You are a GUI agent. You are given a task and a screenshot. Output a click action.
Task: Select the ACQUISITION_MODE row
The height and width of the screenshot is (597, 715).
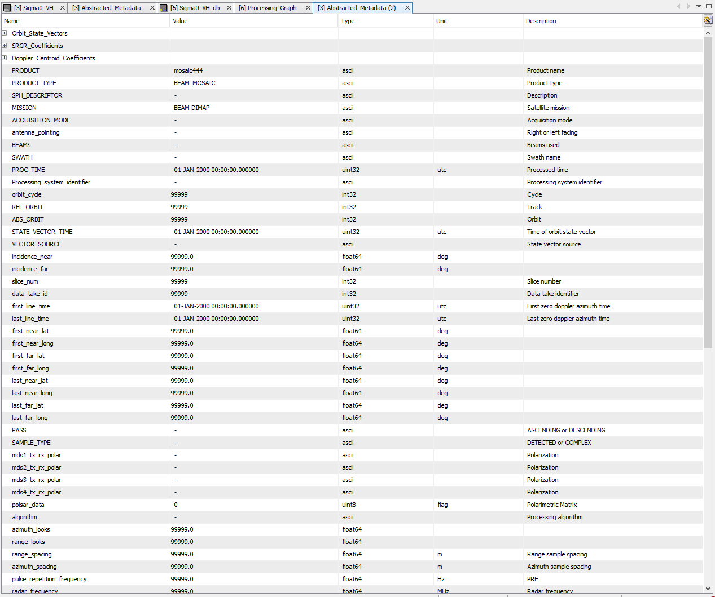click(352, 120)
